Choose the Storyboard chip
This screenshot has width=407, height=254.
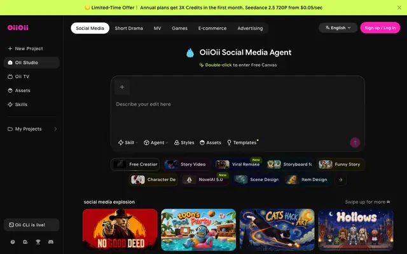(x=289, y=164)
